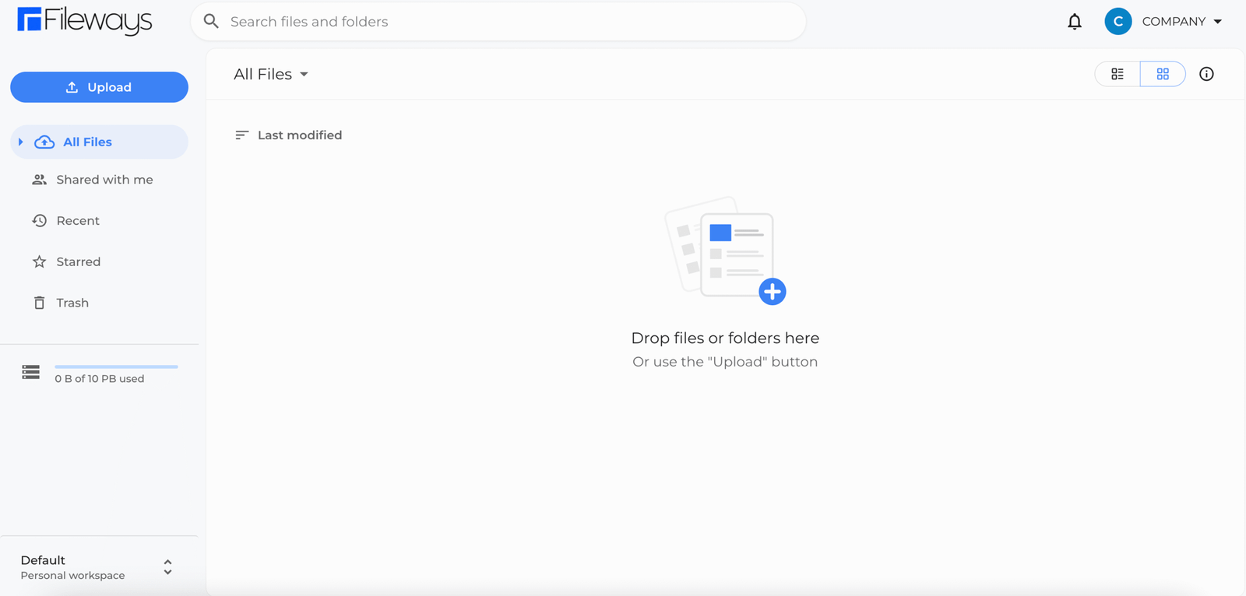Open the notifications bell
The width and height of the screenshot is (1246, 596).
pyautogui.click(x=1074, y=22)
